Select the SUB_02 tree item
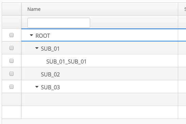The width and height of the screenshot is (186, 124). pos(50,74)
